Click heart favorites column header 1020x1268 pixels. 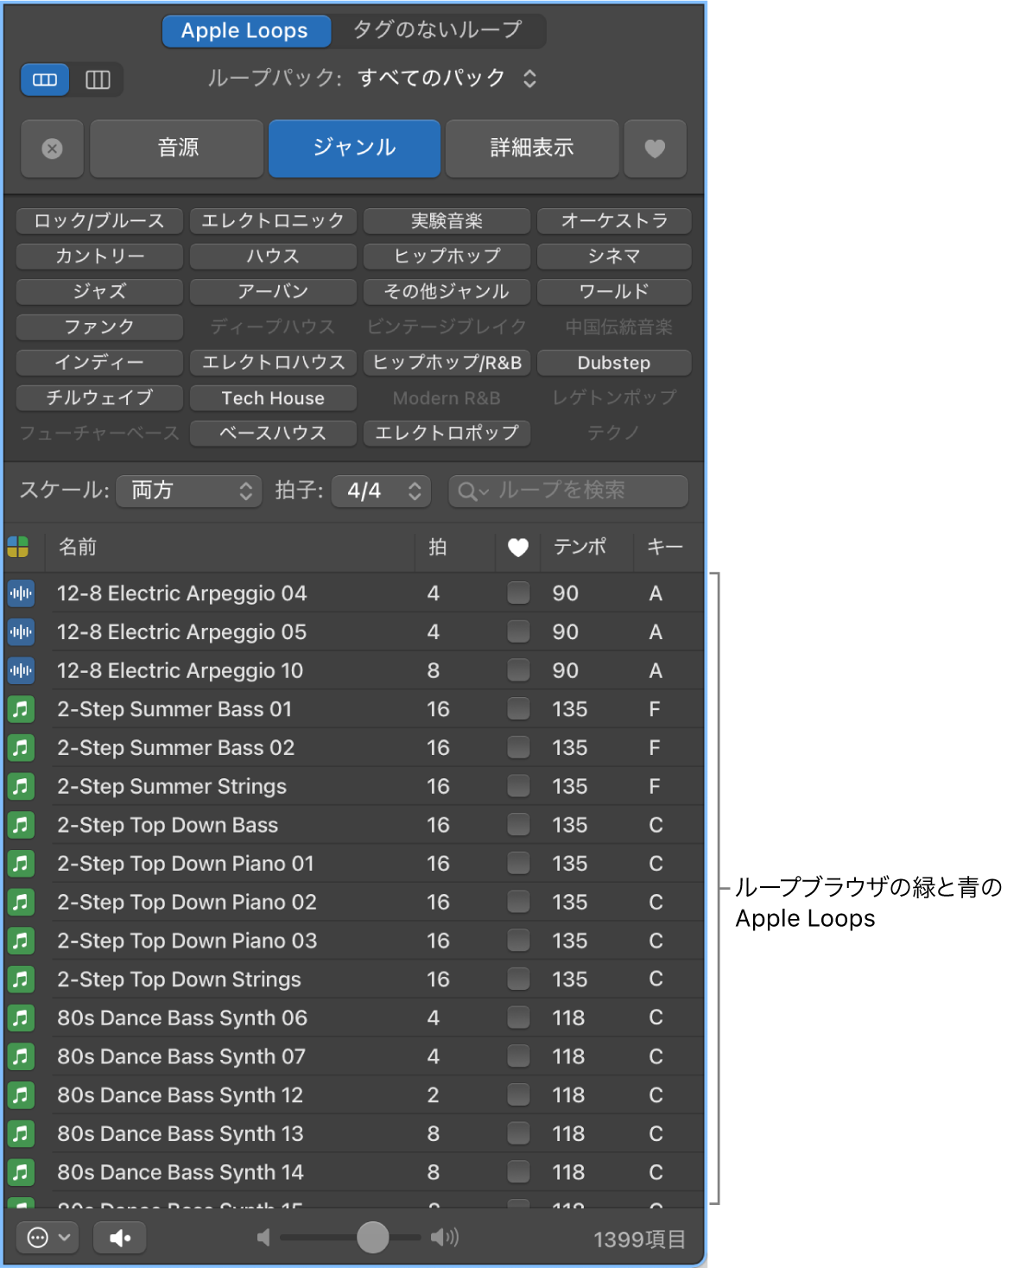[x=517, y=547]
